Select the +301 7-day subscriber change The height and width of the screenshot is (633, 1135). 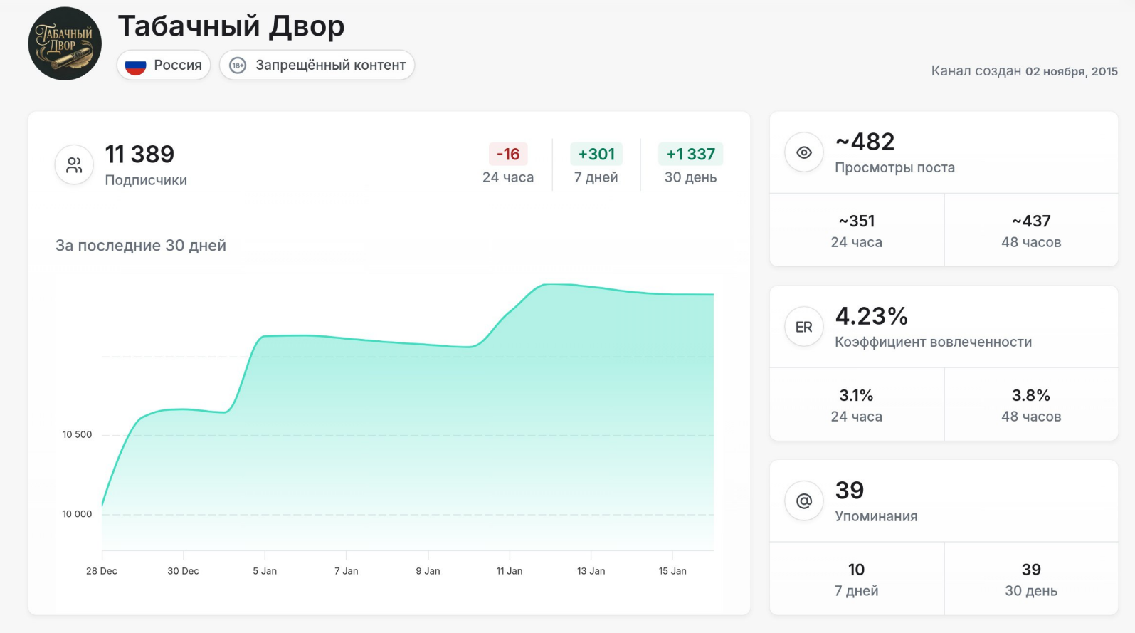[x=596, y=155]
